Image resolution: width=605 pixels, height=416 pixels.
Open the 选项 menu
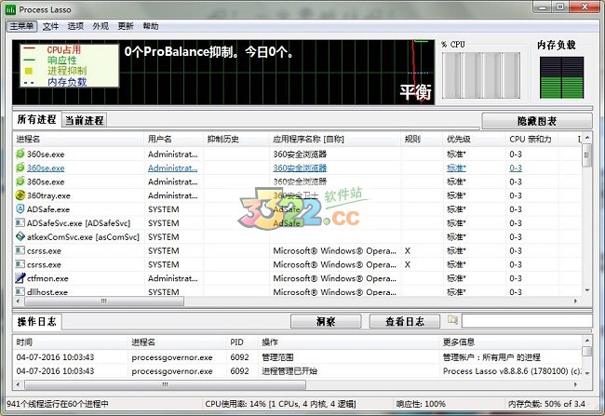[75, 26]
